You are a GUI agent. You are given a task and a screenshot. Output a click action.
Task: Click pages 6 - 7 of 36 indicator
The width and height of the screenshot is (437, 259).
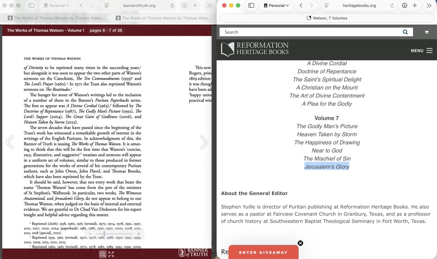[x=106, y=30]
